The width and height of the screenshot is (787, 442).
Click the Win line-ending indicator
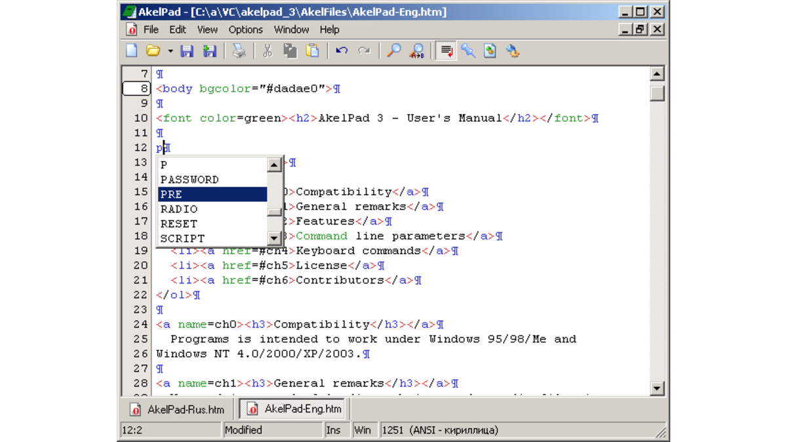(x=365, y=430)
